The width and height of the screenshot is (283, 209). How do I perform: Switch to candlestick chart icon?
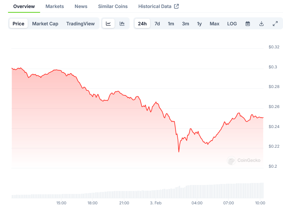[x=122, y=24]
